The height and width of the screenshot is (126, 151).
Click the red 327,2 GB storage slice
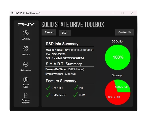[x=114, y=97]
